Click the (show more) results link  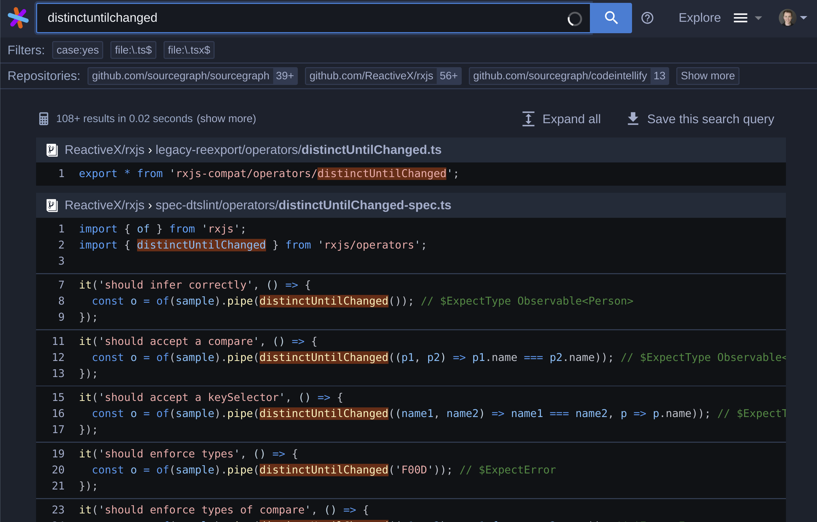click(226, 119)
